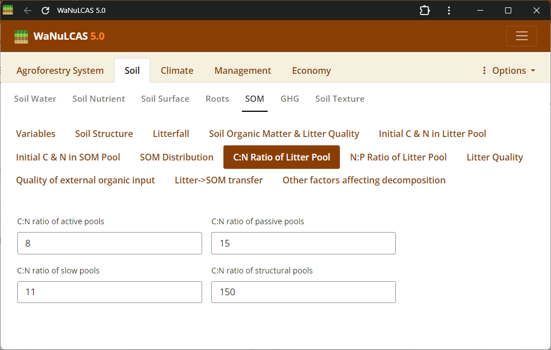This screenshot has height=350, width=551.
Task: Select the Soil Texture sub-tab
Action: point(340,99)
